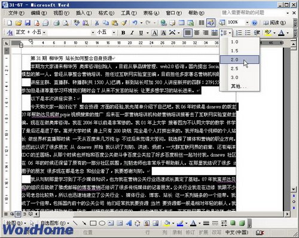The width and height of the screenshot is (299, 238).
Task: Open the 格式 menu
Action: (x=106, y=13)
